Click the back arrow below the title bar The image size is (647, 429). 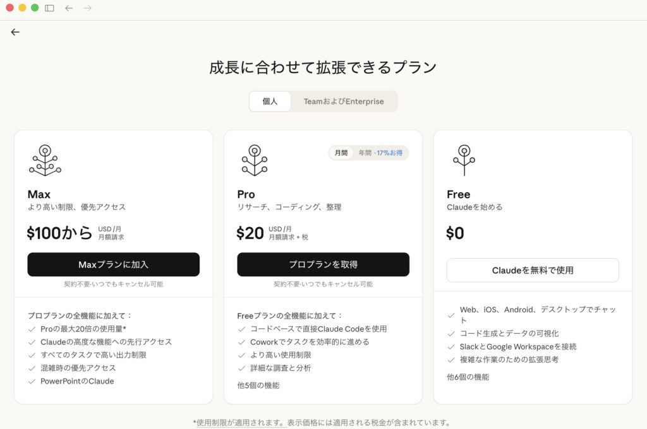[x=15, y=32]
